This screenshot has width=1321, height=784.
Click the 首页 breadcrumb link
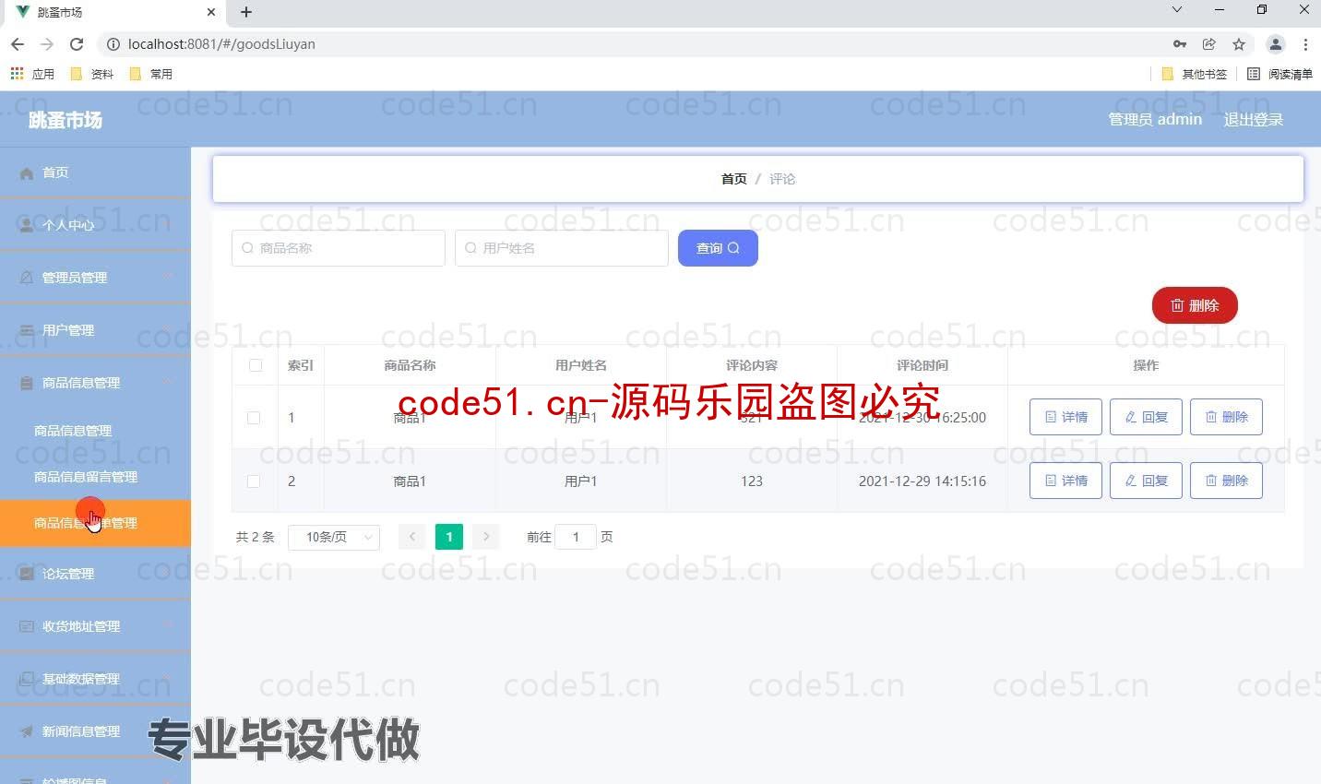tap(733, 179)
